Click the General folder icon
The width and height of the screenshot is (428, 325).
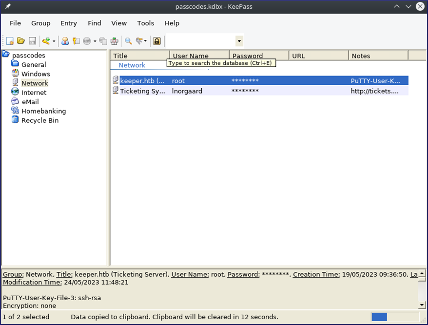point(15,64)
